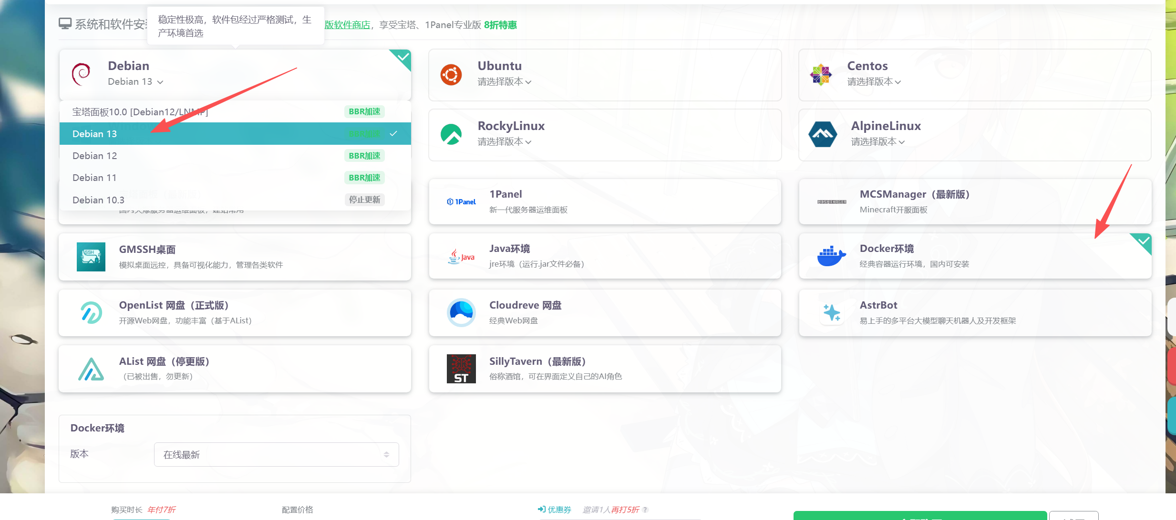Click the Ubuntu logo icon
Screen dimensions: 1176x520
451,75
